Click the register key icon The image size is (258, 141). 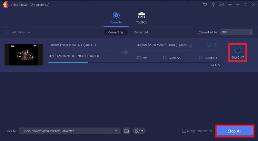pyautogui.click(x=213, y=5)
